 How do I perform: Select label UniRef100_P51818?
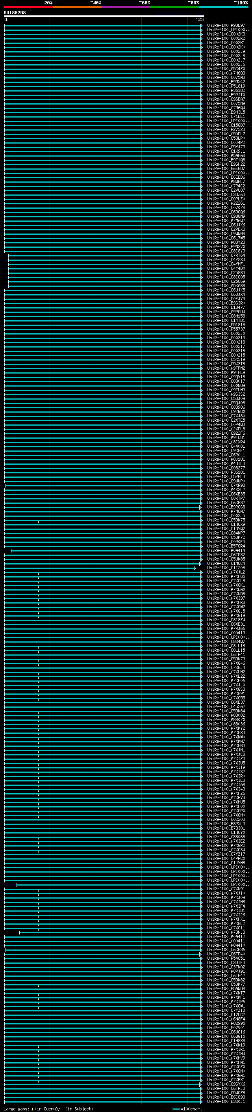click(x=226, y=325)
